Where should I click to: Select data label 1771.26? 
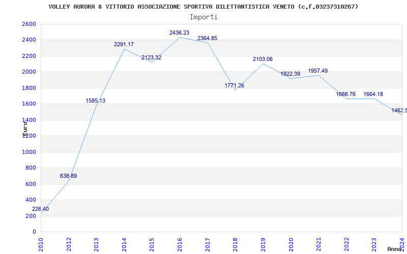(x=235, y=85)
